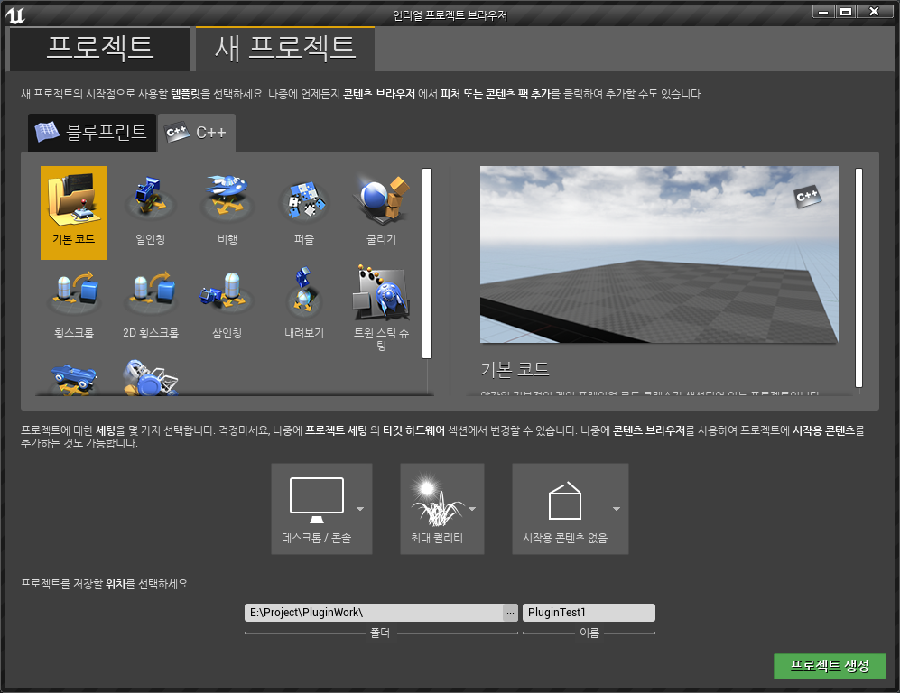Screen dimensions: 900x693
Task: Choose the advanced vehicle buggy template
Action: [x=151, y=377]
